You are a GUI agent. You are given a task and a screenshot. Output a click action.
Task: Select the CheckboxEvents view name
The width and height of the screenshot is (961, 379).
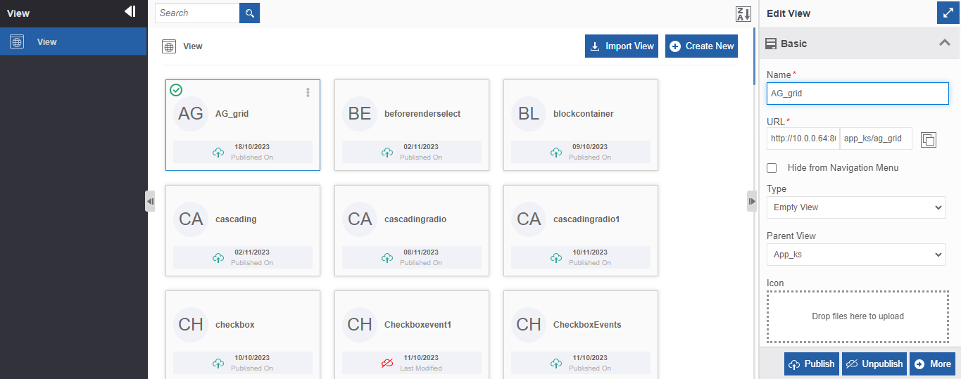click(x=587, y=325)
